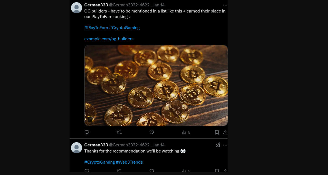Toggle bookmark on the second tweet
This screenshot has width=328, height=175.
[x=217, y=171]
